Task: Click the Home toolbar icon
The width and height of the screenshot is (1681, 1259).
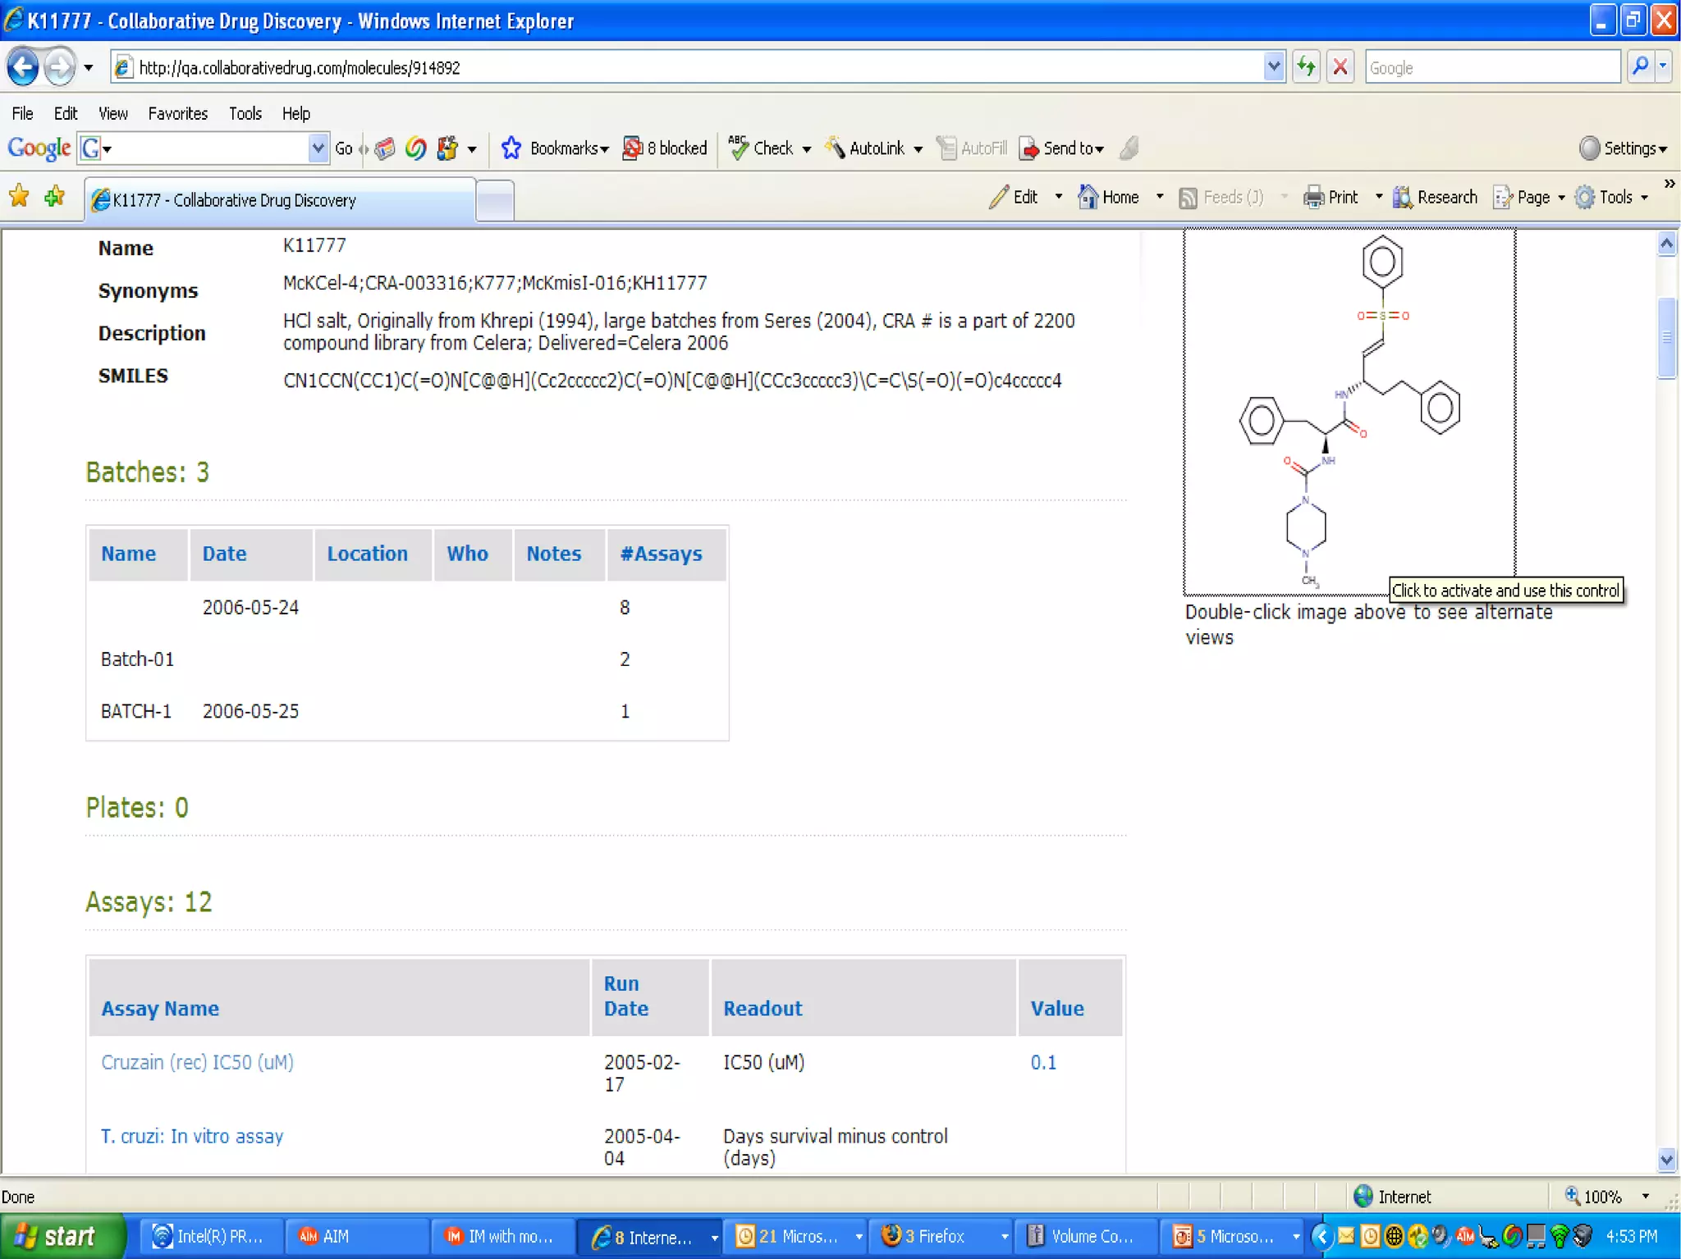Action: point(1089,197)
